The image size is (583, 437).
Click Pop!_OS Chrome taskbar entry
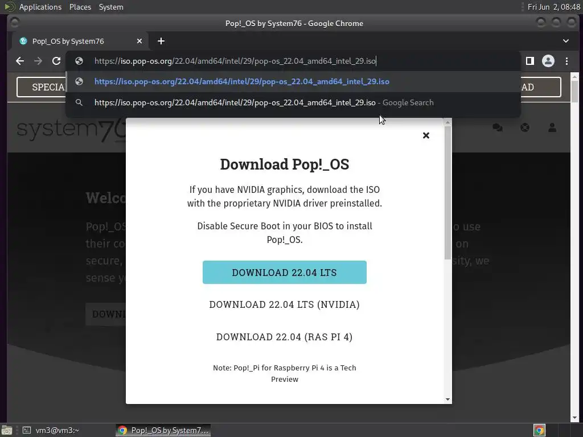tap(163, 430)
